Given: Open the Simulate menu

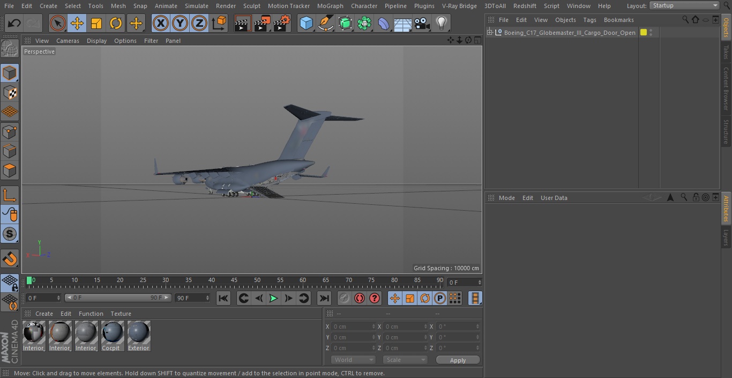Looking at the screenshot, I should pos(197,5).
